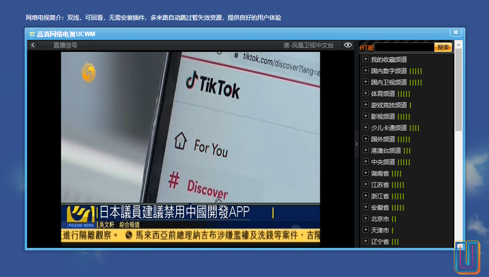The image size is (489, 277).
Task: Select 中央频道 in channel list
Action: [x=383, y=162]
